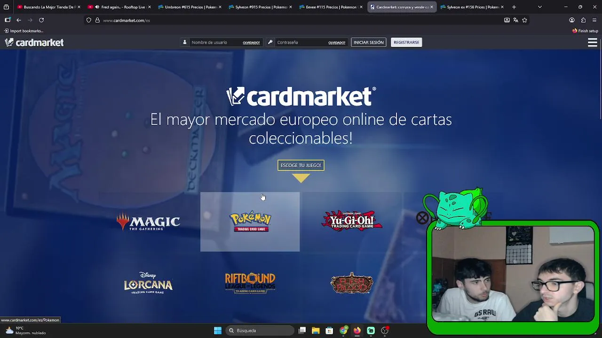The height and width of the screenshot is (338, 602).
Task: Choose the Magic The Gathering game logo
Action: pos(148,222)
